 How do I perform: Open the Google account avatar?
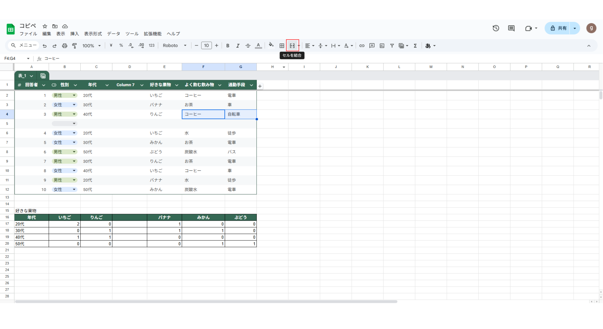point(591,28)
